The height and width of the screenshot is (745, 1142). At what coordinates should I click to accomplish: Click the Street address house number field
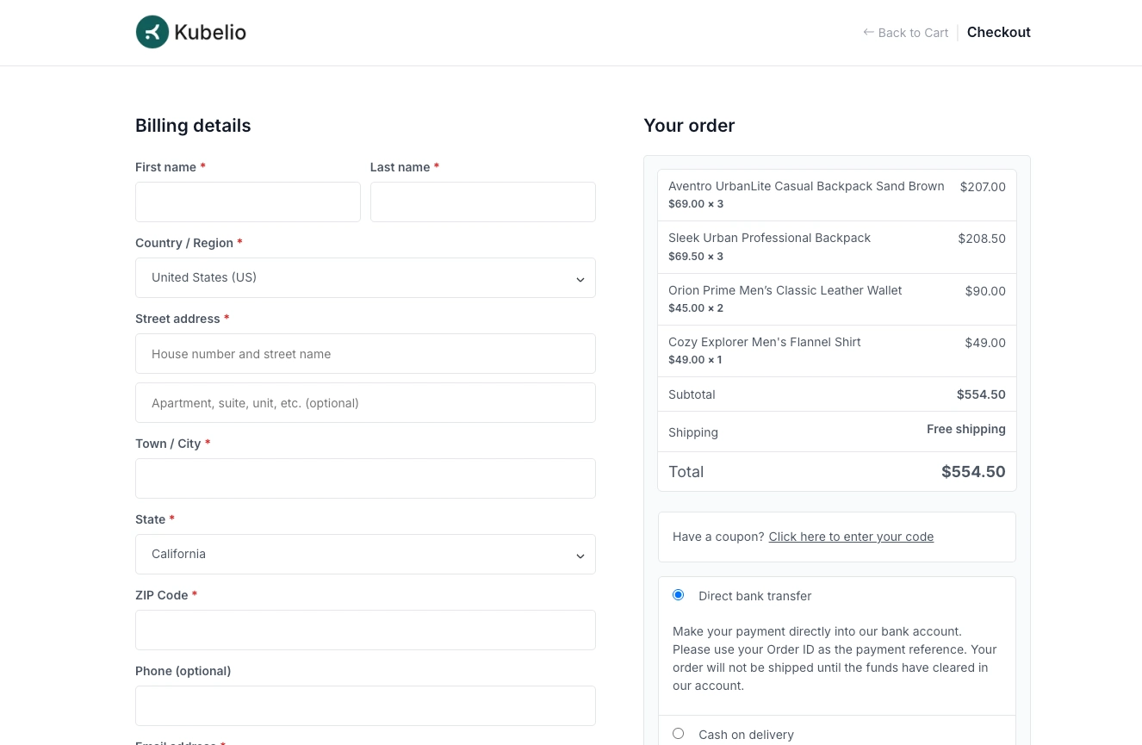pyautogui.click(x=365, y=353)
